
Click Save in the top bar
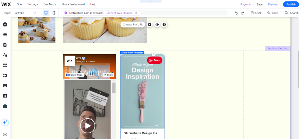pyautogui.click(x=259, y=4)
